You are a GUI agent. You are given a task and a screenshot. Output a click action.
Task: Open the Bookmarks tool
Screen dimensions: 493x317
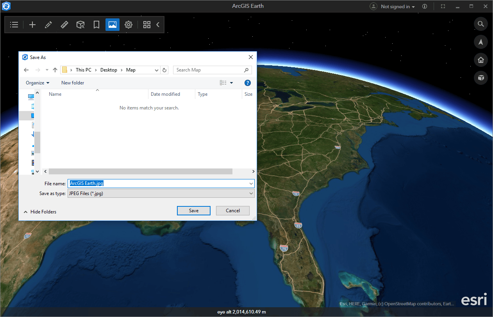tap(96, 24)
